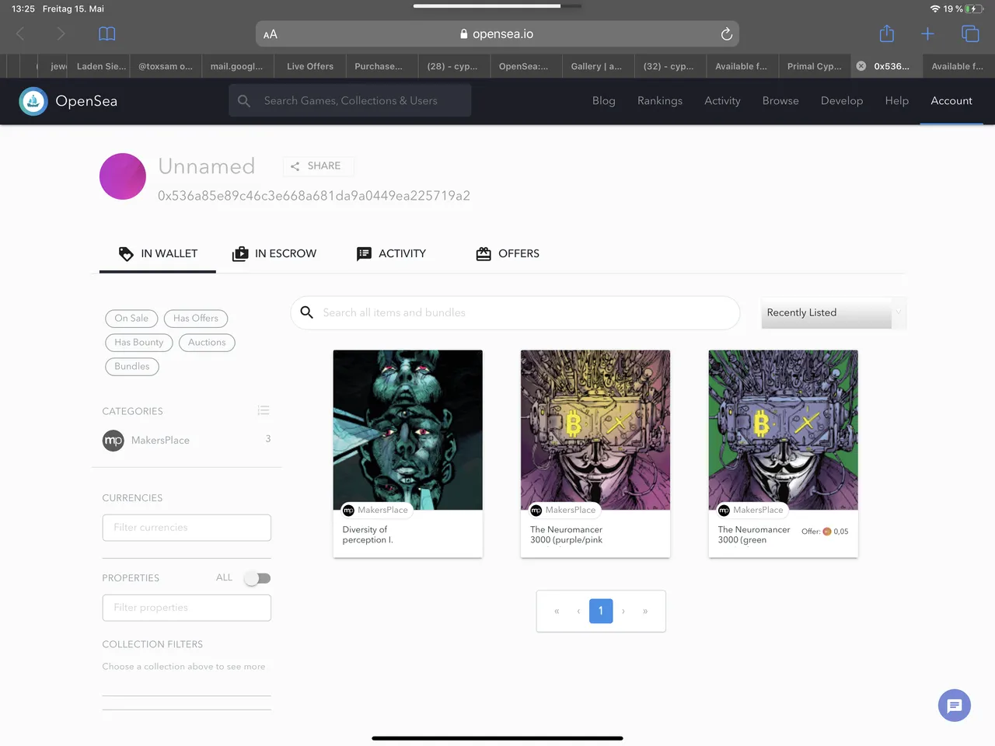995x746 pixels.
Task: Open the Help nav item
Action: (x=897, y=101)
